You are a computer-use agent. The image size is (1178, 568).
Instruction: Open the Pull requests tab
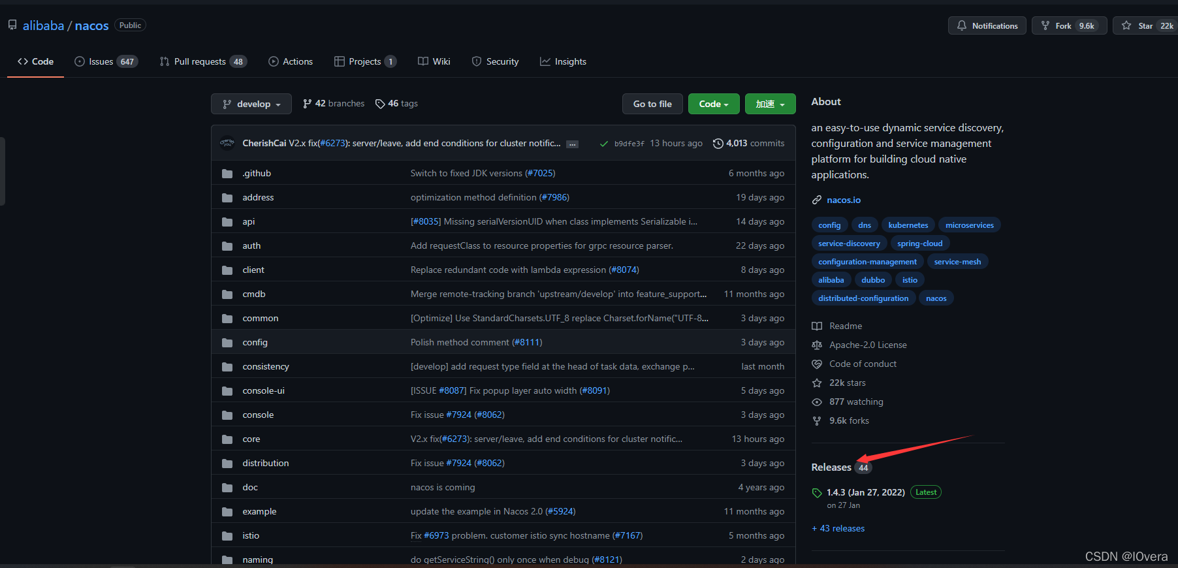203,61
